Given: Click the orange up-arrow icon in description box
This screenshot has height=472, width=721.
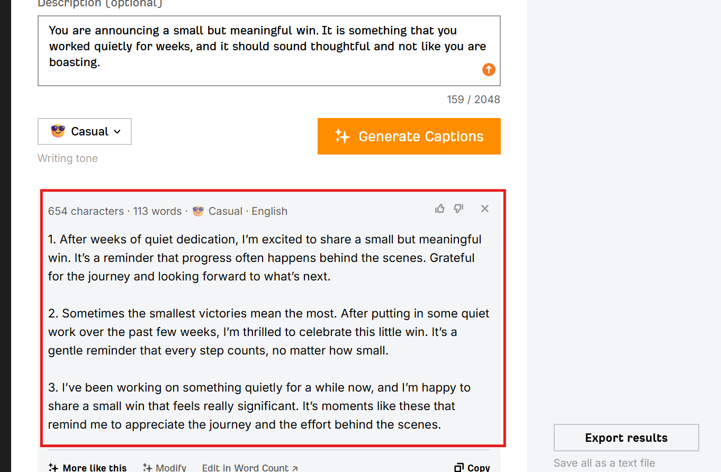Looking at the screenshot, I should point(489,69).
